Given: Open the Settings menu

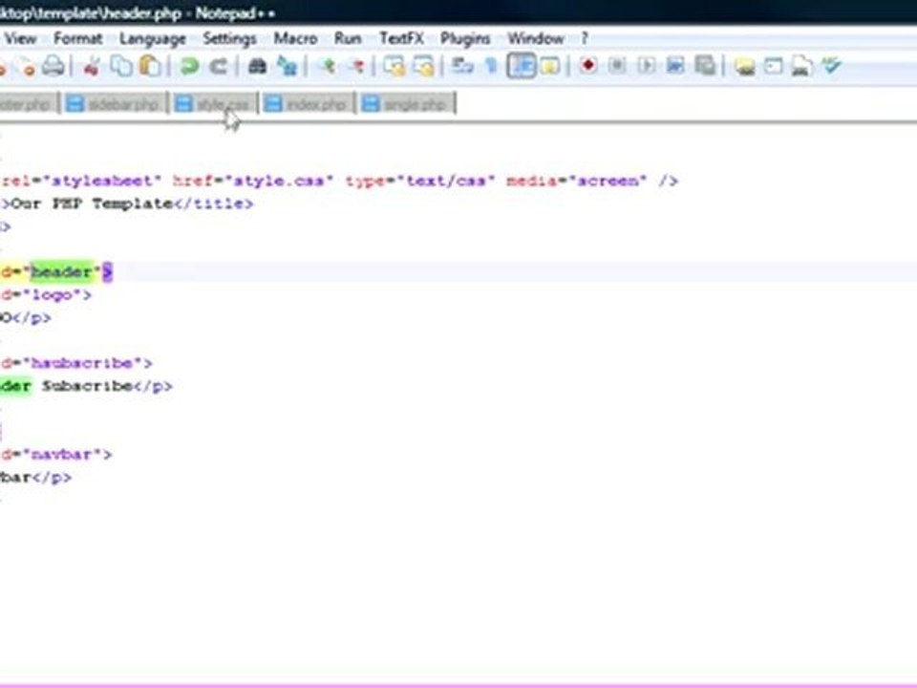Looking at the screenshot, I should click(x=229, y=38).
